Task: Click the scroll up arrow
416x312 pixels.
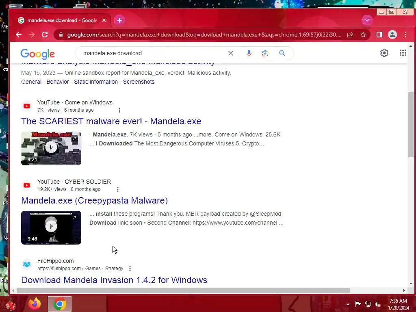Action: click(411, 46)
